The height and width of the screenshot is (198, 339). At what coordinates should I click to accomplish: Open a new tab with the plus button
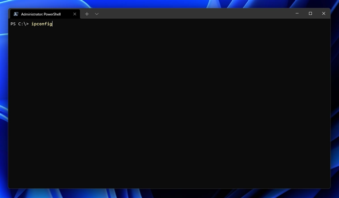coord(87,14)
